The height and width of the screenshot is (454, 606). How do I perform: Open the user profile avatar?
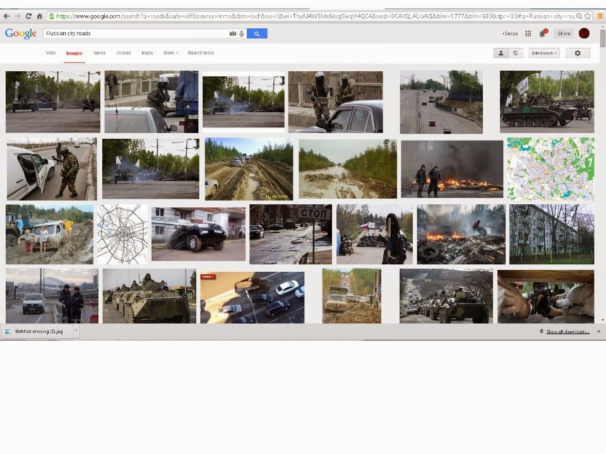[584, 33]
